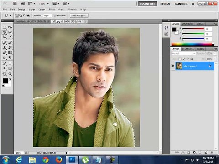Screen dimensions: 219x164
Task: Select the Polygonal Lasso tool in toolbox
Action: (5, 32)
